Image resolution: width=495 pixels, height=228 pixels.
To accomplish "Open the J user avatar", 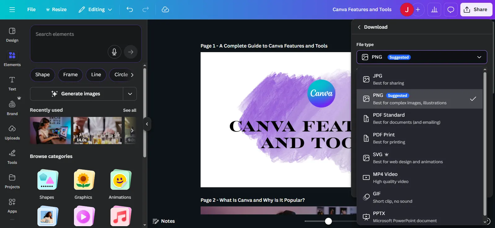I will coord(407,10).
